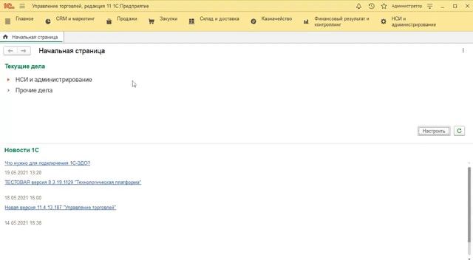Open the 1C logo main menu
Viewport: 473px width, 266px height.
pos(9,6)
